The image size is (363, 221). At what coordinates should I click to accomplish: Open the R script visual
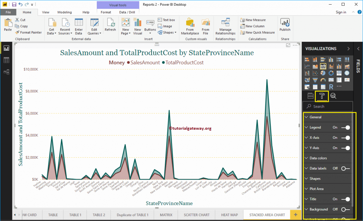tap(330, 86)
